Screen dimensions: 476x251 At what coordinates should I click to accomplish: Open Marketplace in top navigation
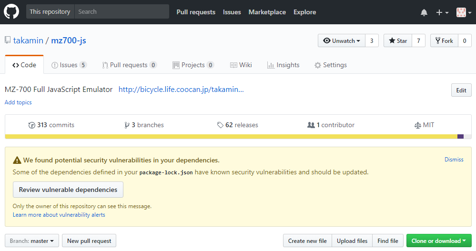pos(267,12)
